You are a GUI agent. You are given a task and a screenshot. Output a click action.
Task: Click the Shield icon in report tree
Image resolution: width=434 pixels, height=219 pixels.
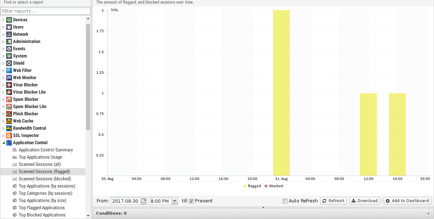[x=9, y=63]
